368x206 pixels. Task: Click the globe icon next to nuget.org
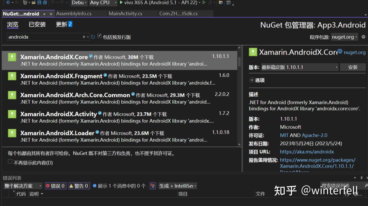coord(340,51)
